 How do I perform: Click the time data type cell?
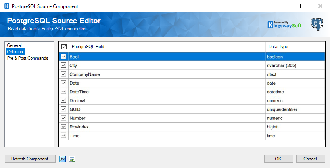tap(295, 136)
